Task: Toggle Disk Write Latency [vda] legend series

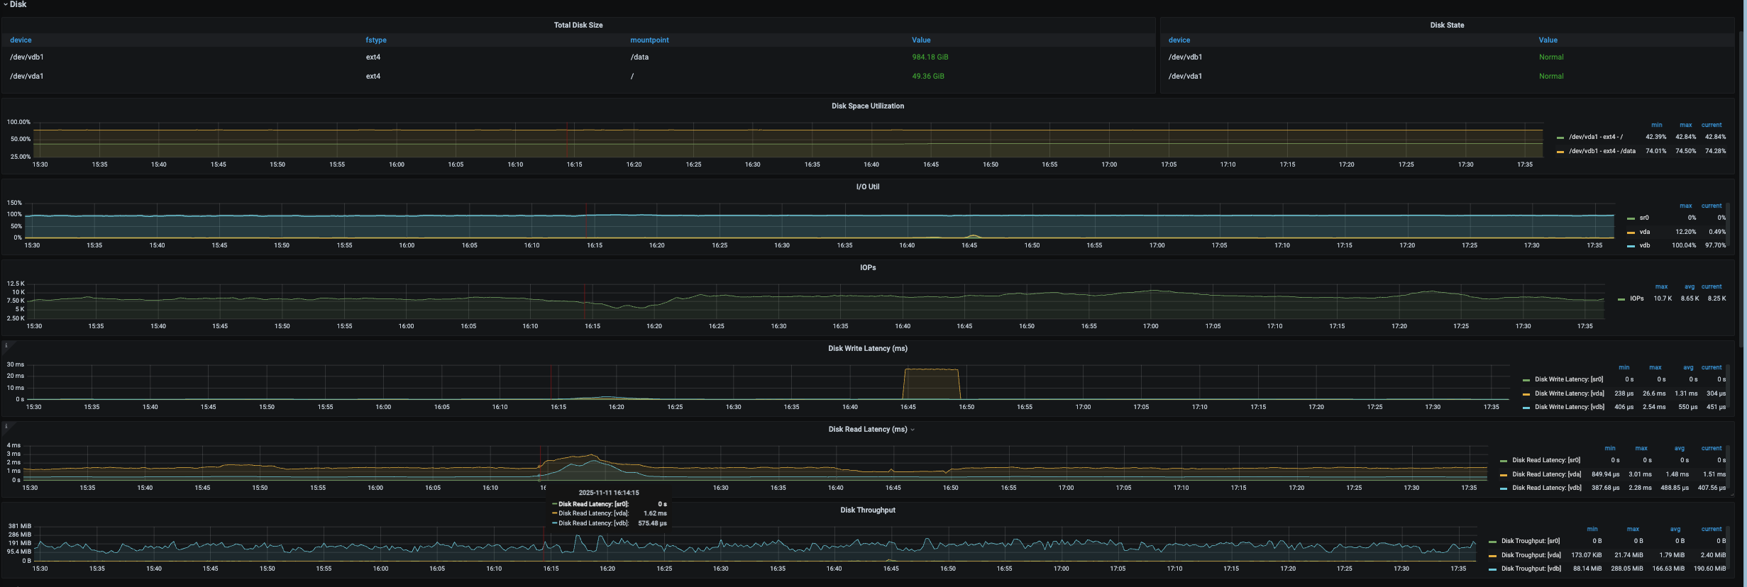Action: click(x=1569, y=393)
